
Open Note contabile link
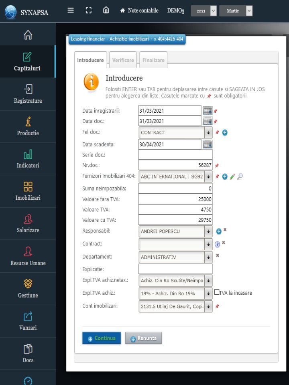139,10
